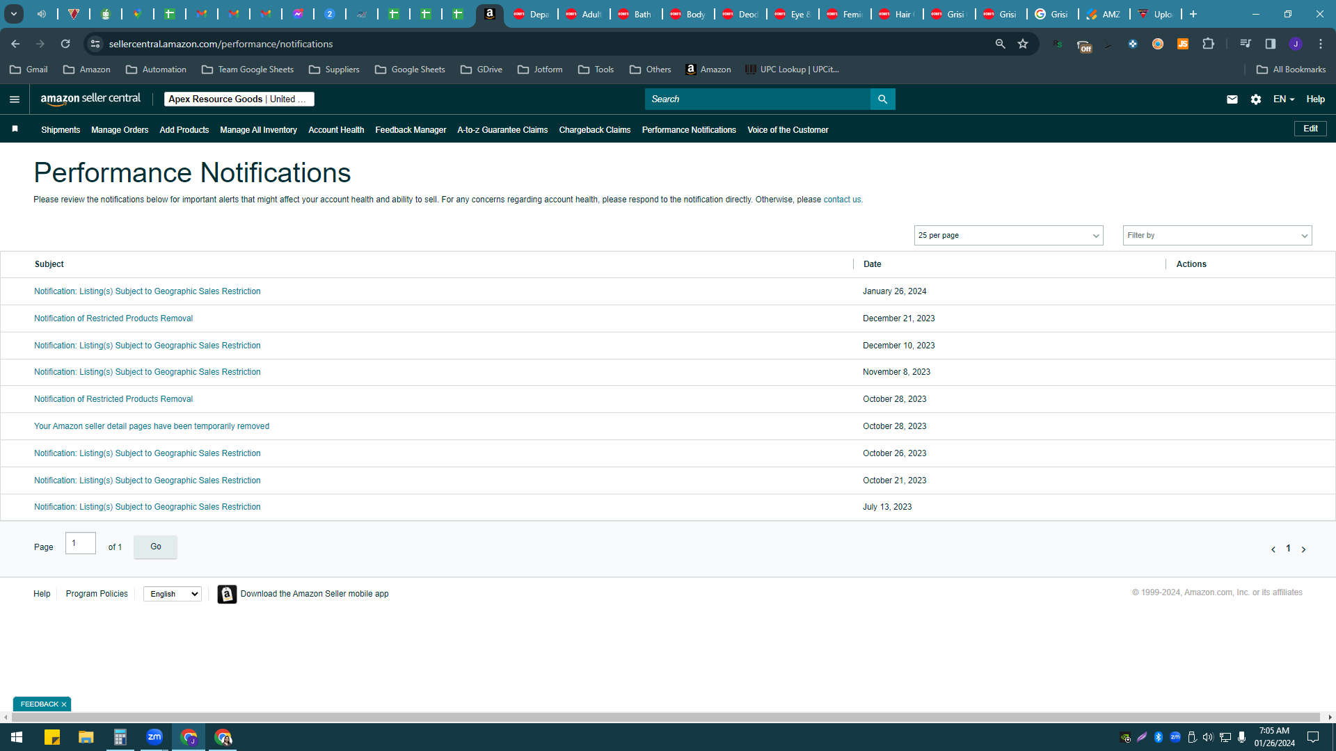Open 'Your Amazon seller detail pages' notification

pyautogui.click(x=152, y=426)
